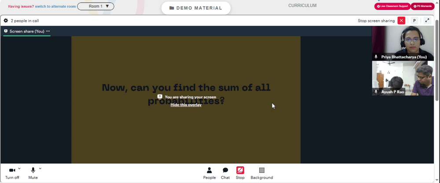Image resolution: width=440 pixels, height=183 pixels.
Task: Click microphone icon on Priya Bhattacharya's tile
Action: (376, 57)
